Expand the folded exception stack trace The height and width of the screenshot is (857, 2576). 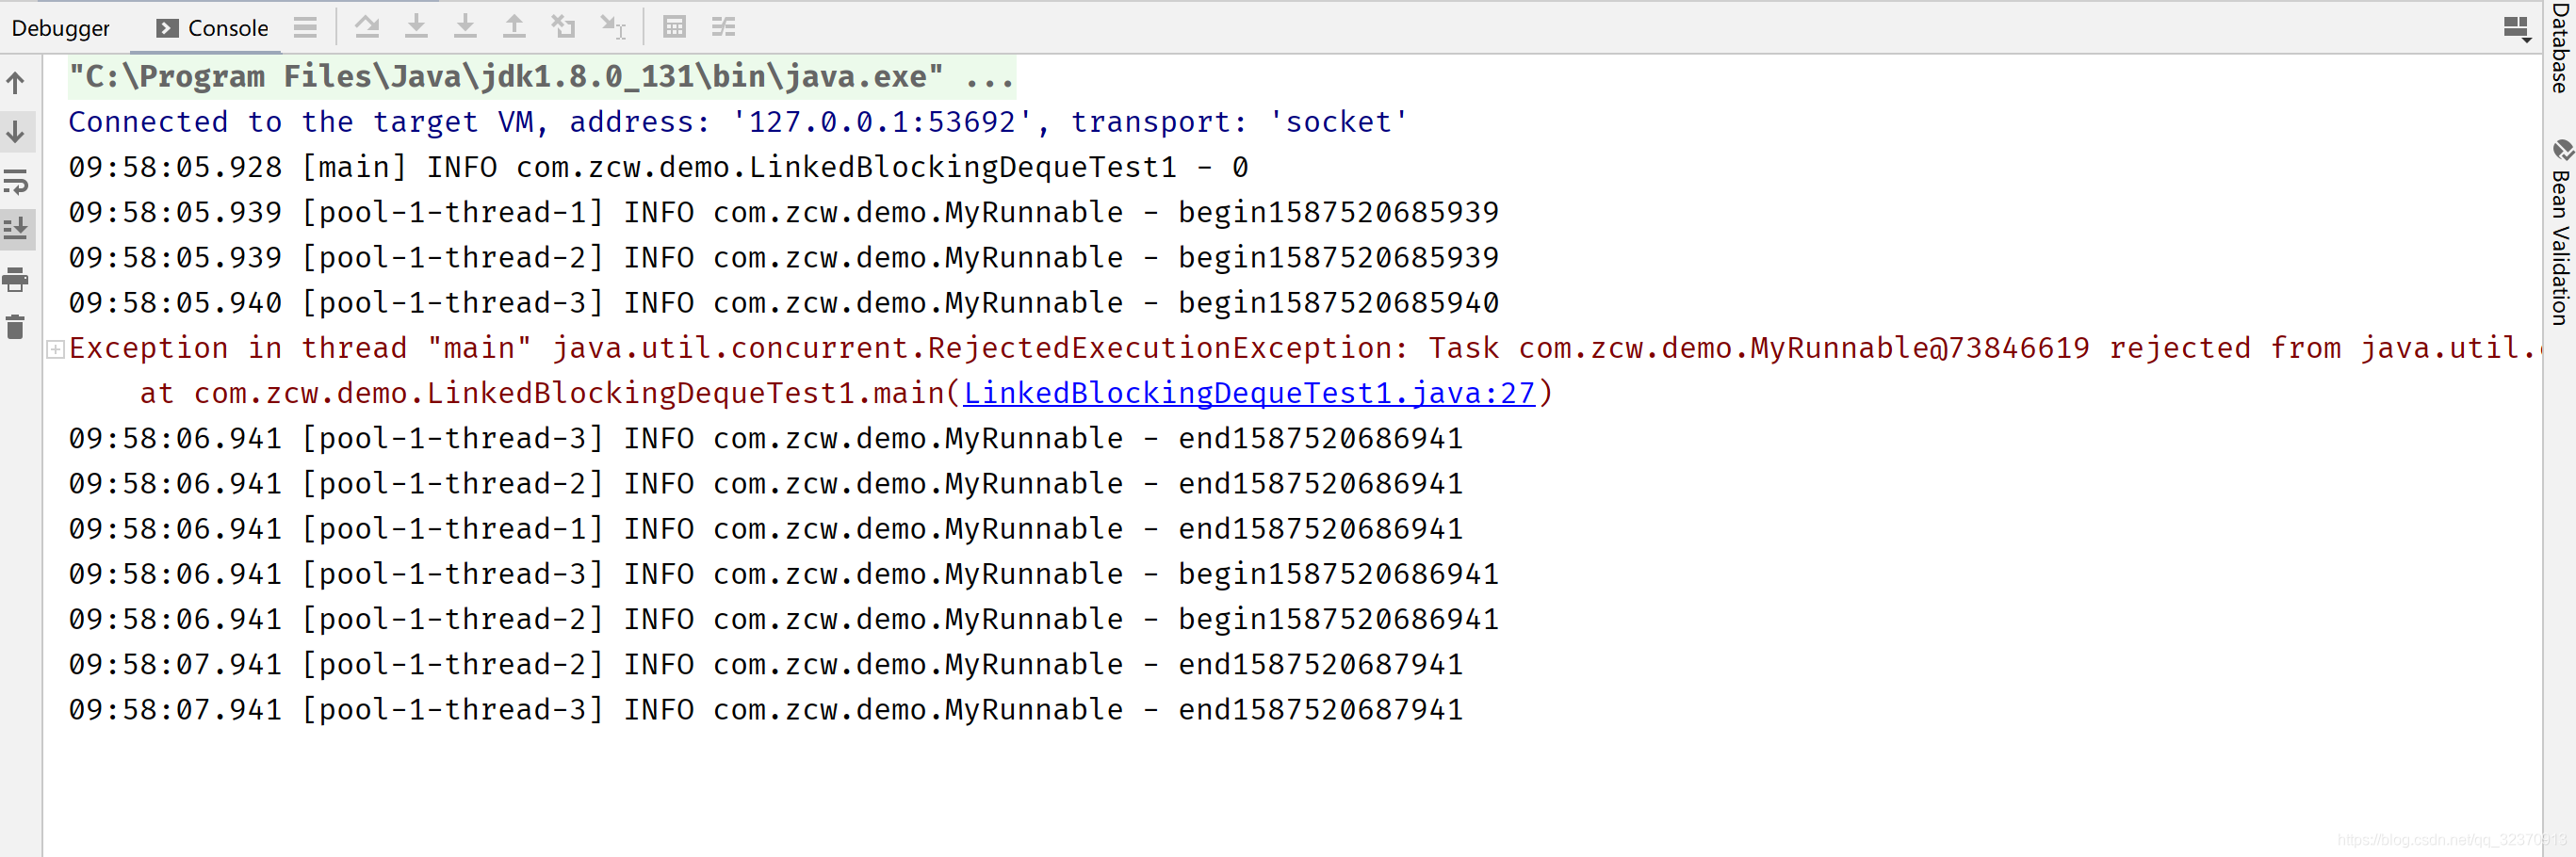click(x=56, y=349)
